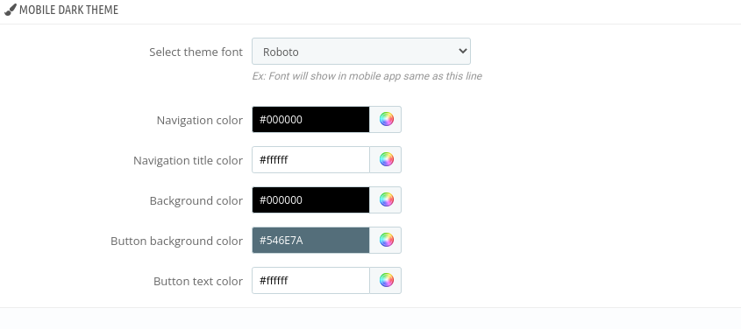
Task: Click the font preview example hint text
Action: tap(367, 76)
